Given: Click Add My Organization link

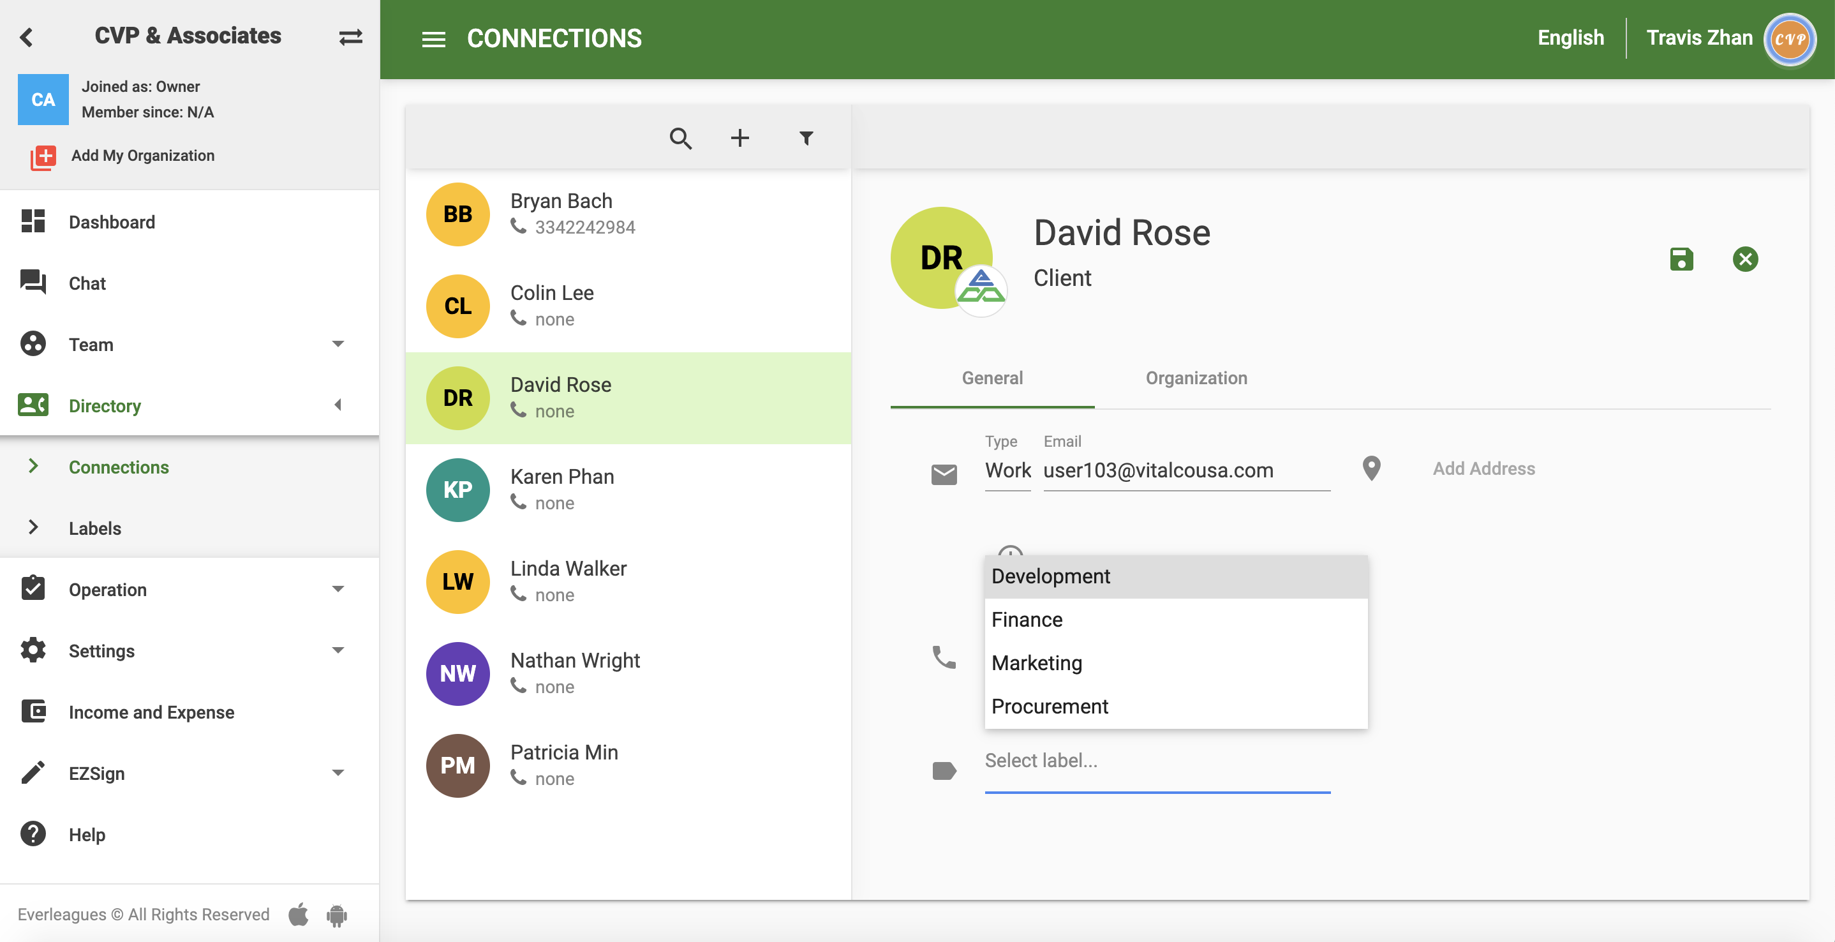Looking at the screenshot, I should 142,155.
